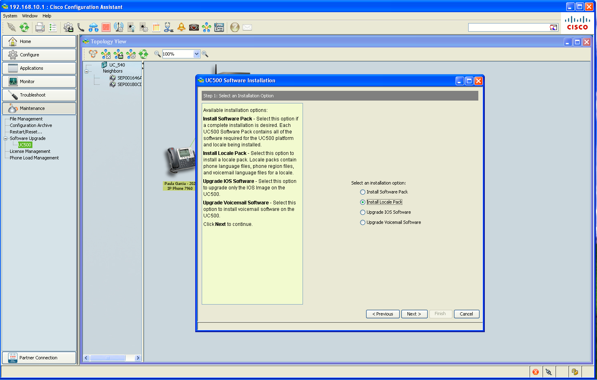Screen dimensions: 597x380
Task: Click the IP Phone 7960 topology image
Action: point(179,162)
